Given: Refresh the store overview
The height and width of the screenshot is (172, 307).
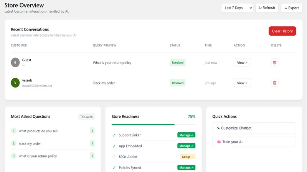Looking at the screenshot, I should pos(267,8).
